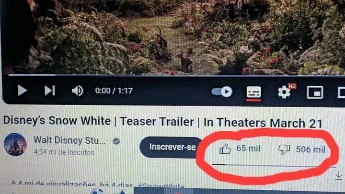Open the HD settings gear menu

coord(284,92)
